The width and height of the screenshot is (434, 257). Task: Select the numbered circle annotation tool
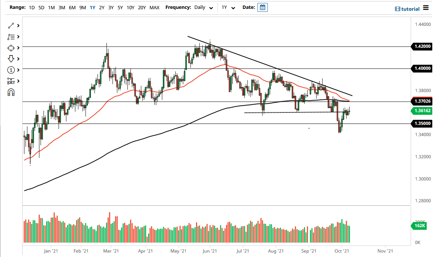click(11, 70)
